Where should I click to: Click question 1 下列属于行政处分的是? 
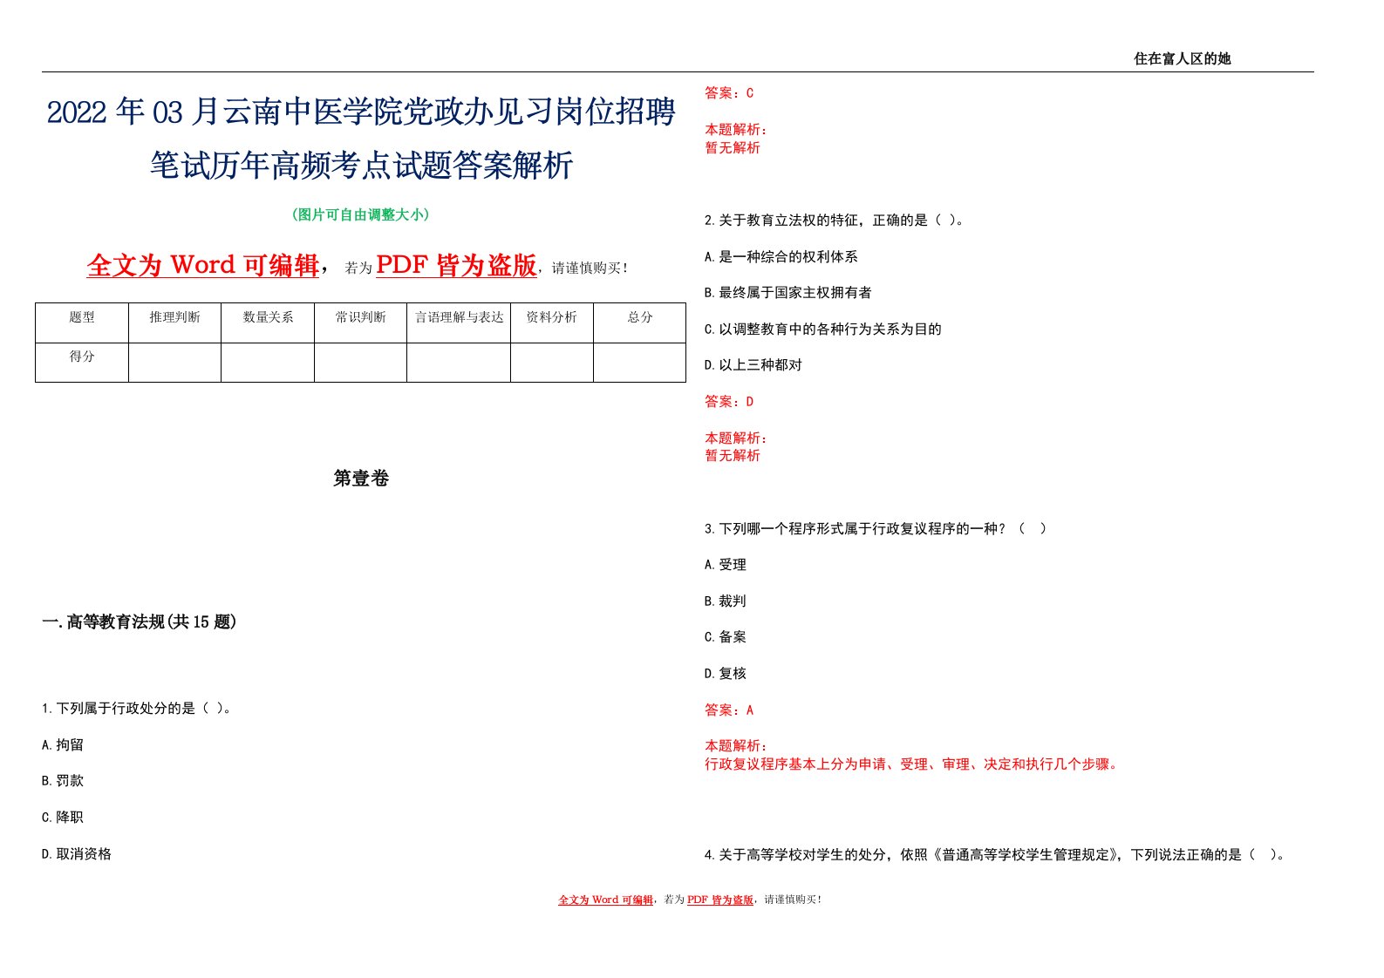coord(136,709)
